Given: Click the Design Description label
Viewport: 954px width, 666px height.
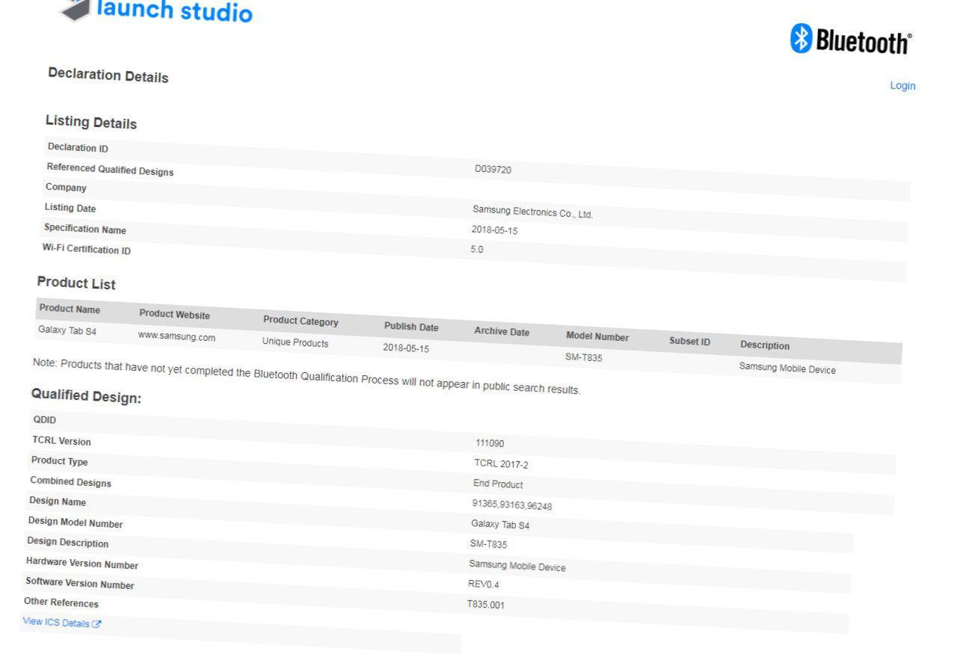Looking at the screenshot, I should [68, 542].
